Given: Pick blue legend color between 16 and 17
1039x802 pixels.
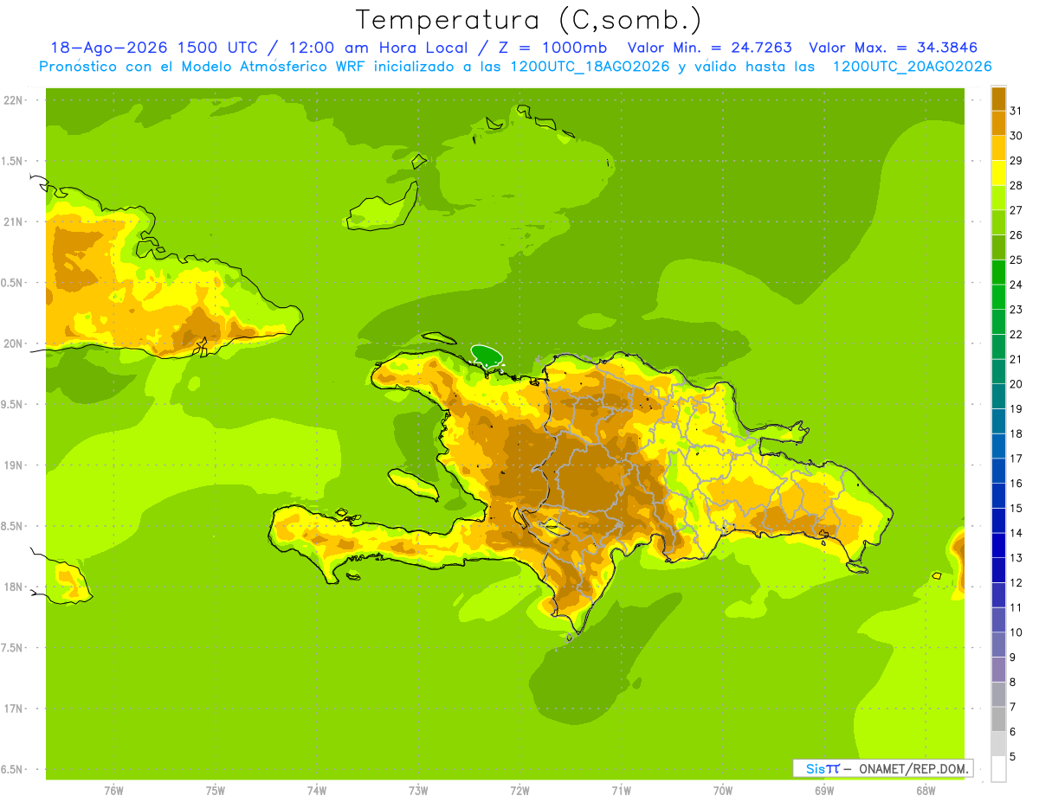Looking at the screenshot, I should tap(998, 472).
